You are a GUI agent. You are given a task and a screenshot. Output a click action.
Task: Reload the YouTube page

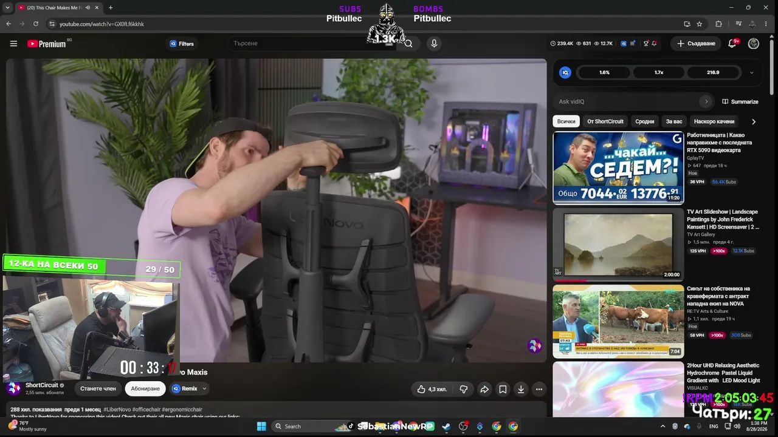point(36,24)
